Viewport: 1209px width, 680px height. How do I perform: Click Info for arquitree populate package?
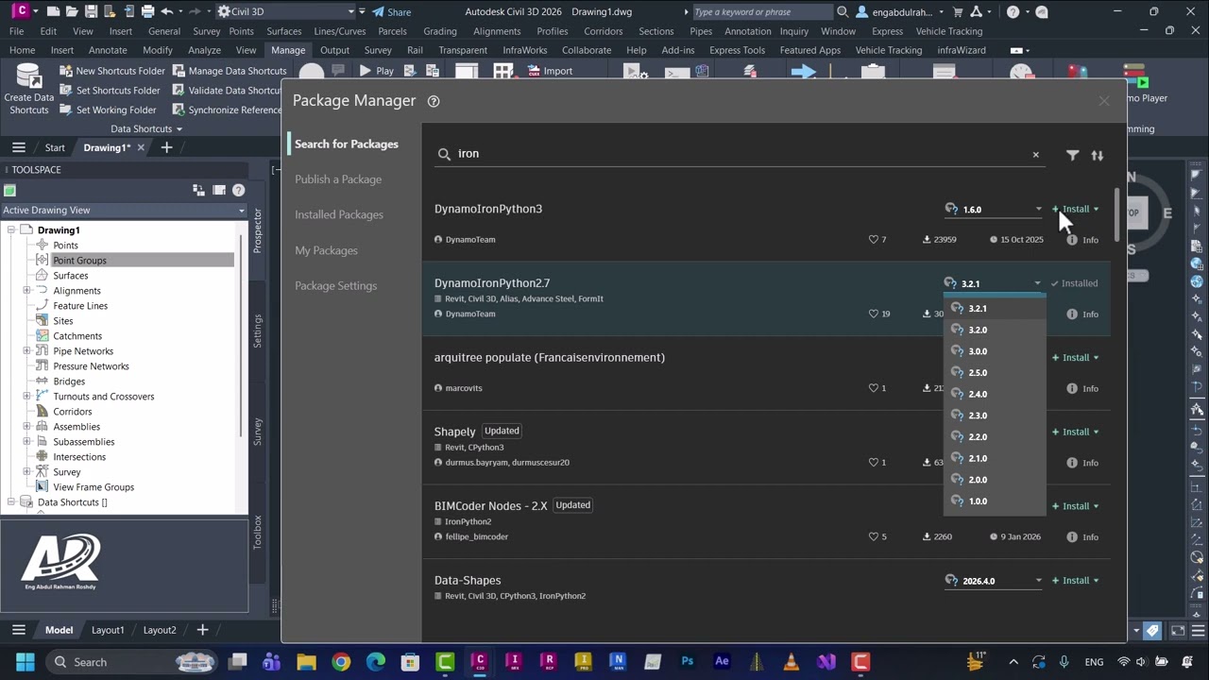[x=1082, y=388]
